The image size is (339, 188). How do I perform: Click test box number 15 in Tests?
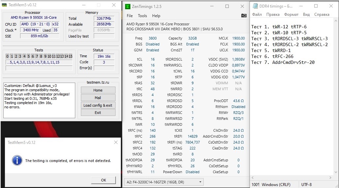(x=71, y=56)
